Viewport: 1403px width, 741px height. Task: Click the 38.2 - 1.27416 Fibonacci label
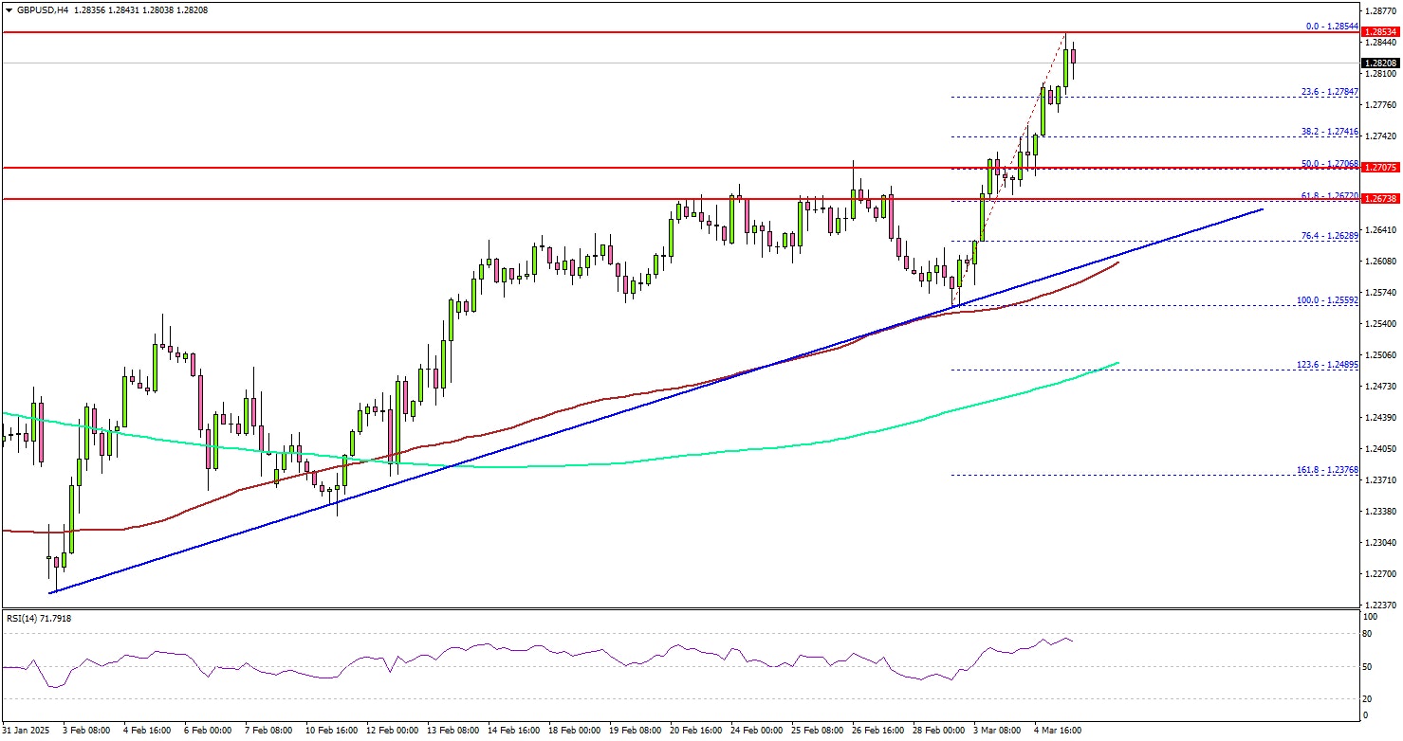[1329, 133]
